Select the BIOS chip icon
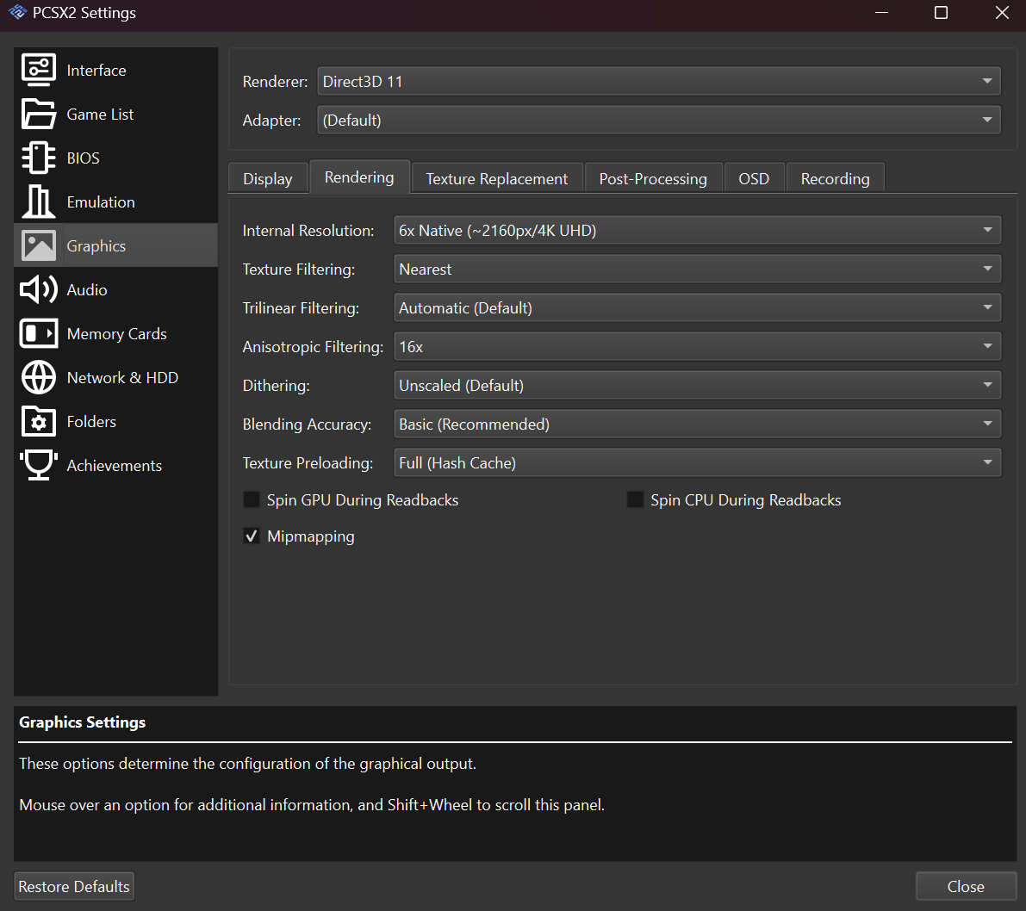This screenshot has width=1026, height=911. point(39,158)
